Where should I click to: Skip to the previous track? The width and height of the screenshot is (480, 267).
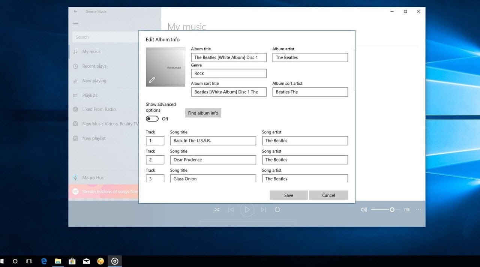click(231, 210)
